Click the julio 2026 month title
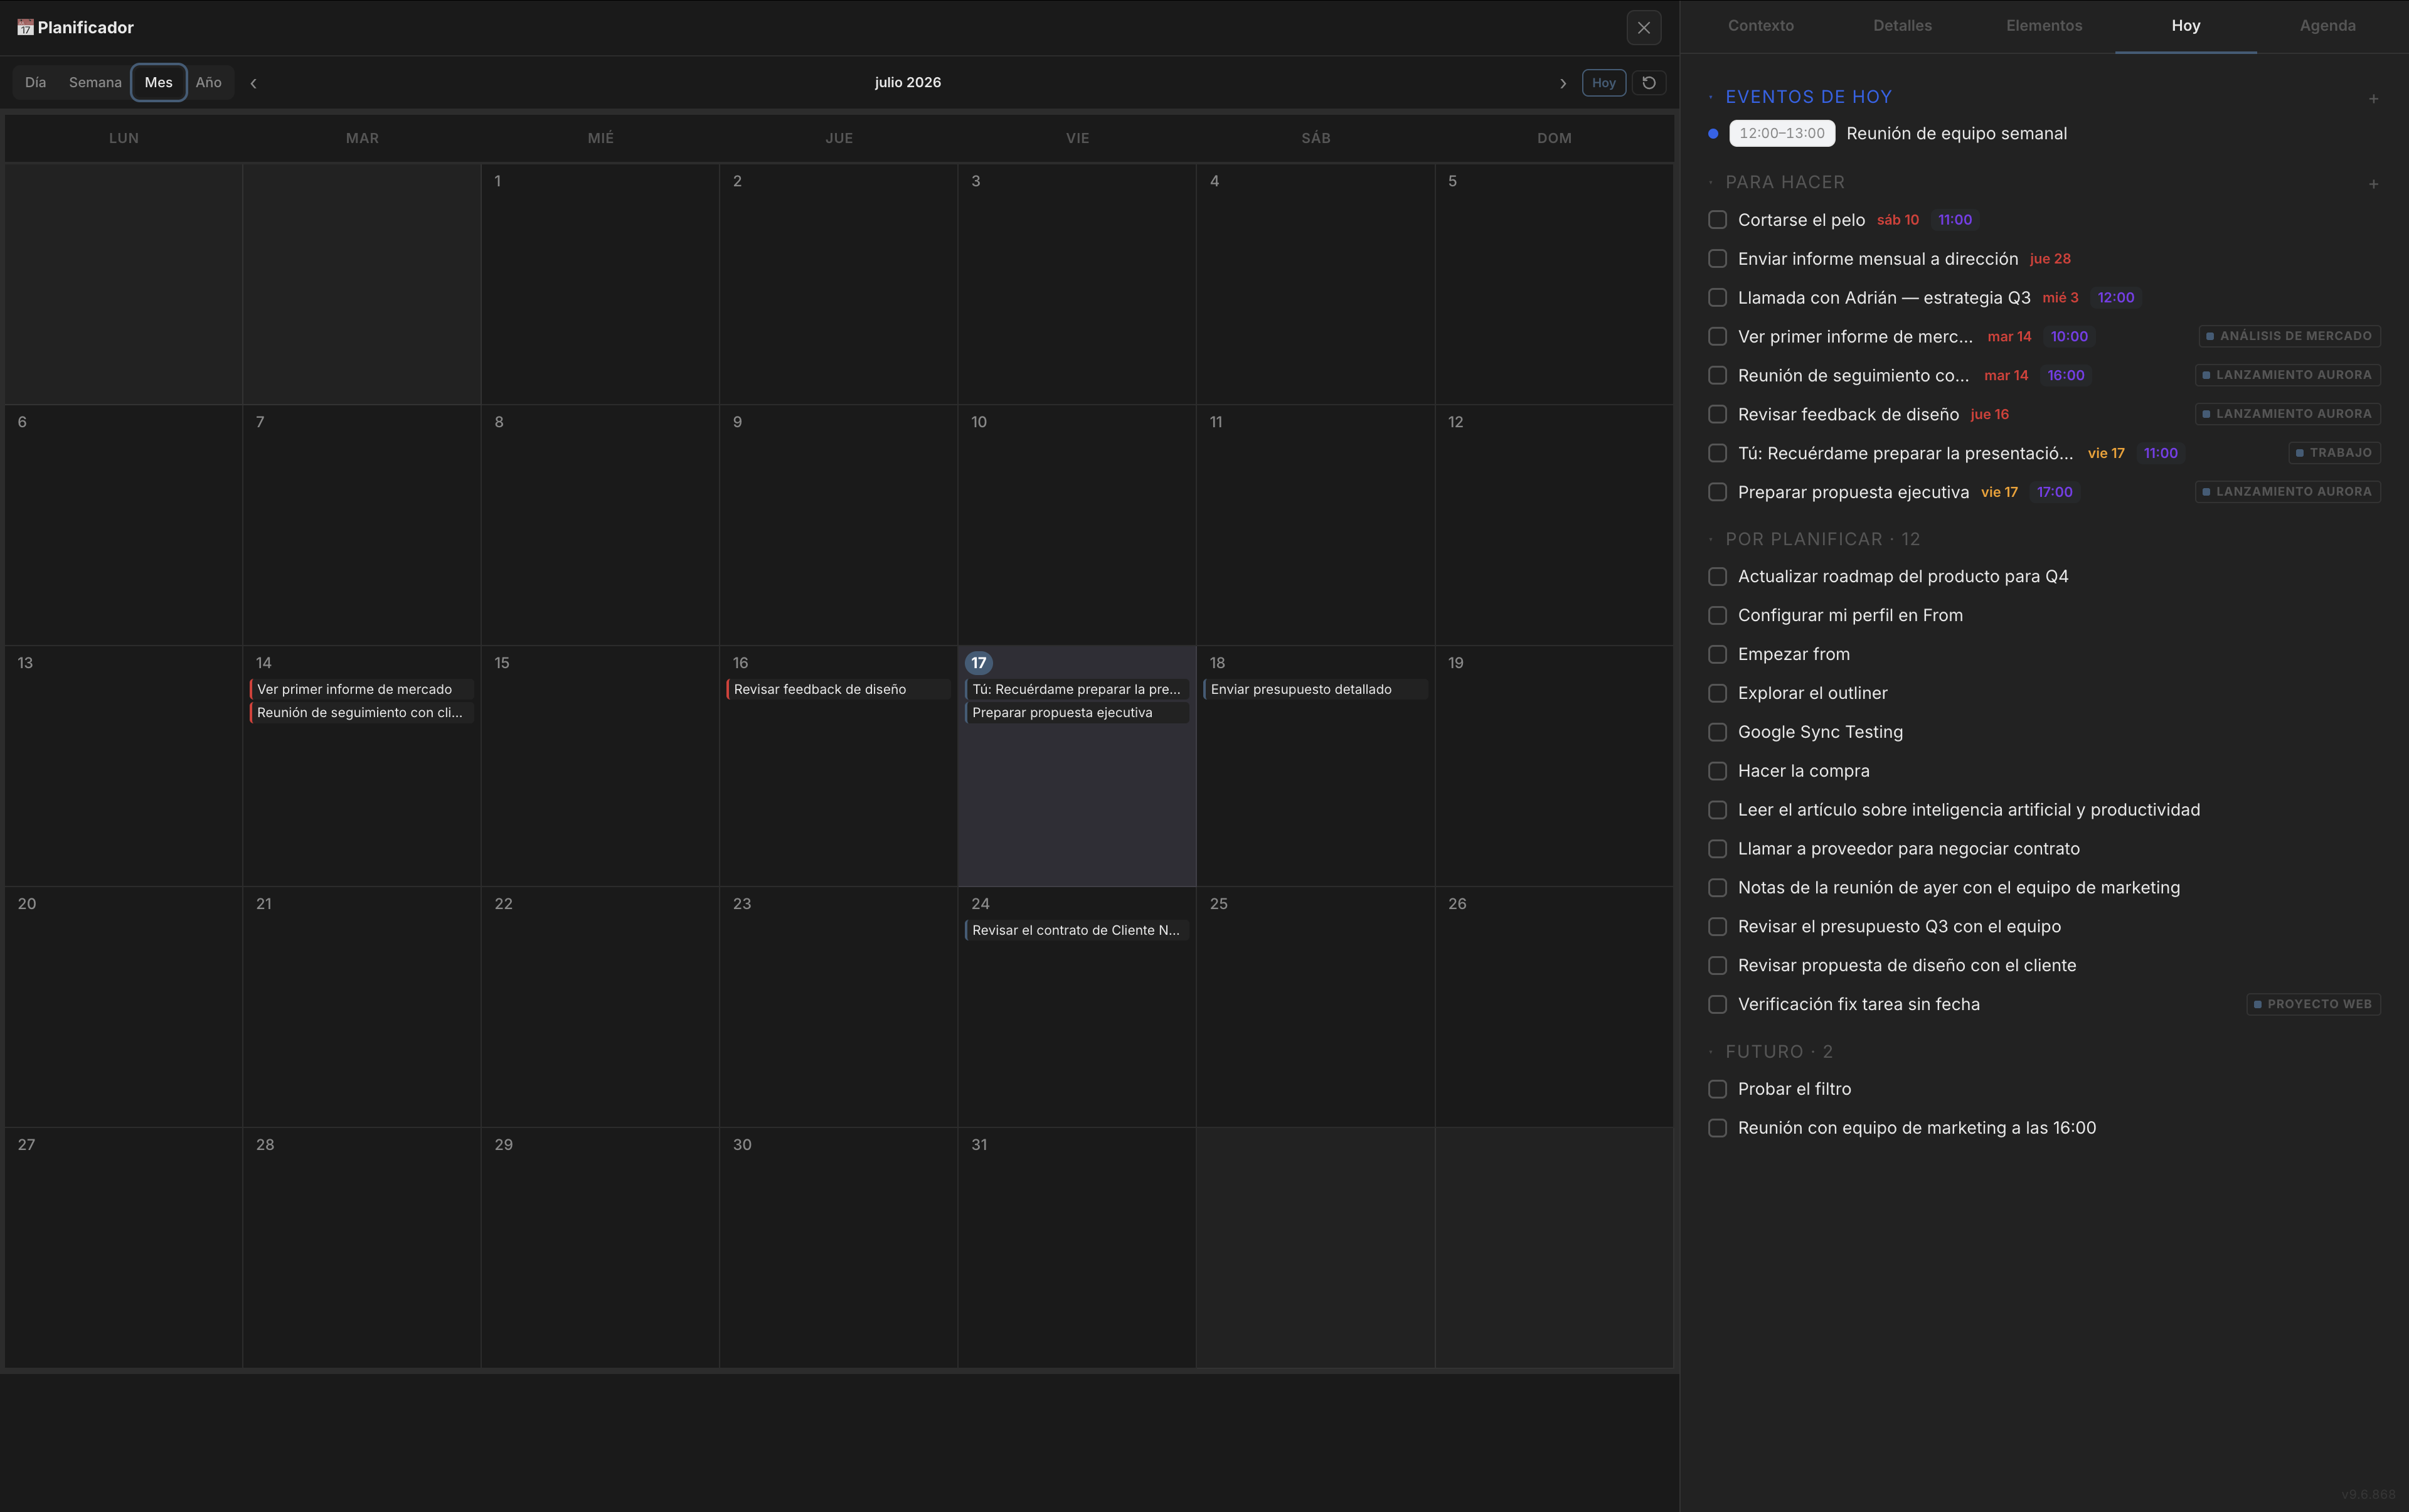 (x=907, y=83)
